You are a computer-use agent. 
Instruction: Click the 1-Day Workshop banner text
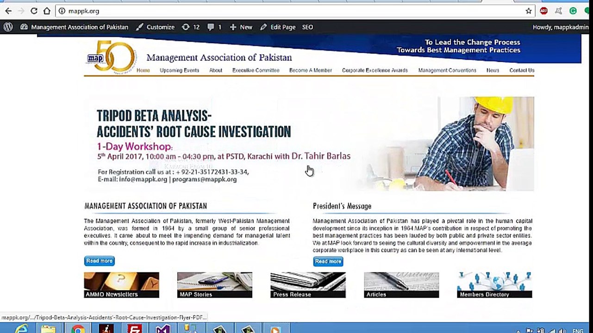pyautogui.click(x=135, y=147)
